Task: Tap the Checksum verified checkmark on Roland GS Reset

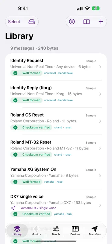Action: (15, 127)
